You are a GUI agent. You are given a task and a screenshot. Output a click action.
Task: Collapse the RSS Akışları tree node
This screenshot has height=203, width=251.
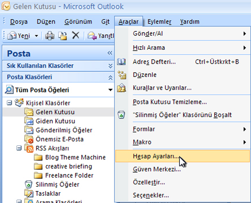(19, 148)
